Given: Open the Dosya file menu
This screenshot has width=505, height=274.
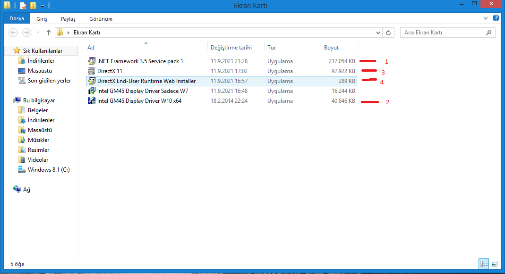Looking at the screenshot, I should coord(17,19).
